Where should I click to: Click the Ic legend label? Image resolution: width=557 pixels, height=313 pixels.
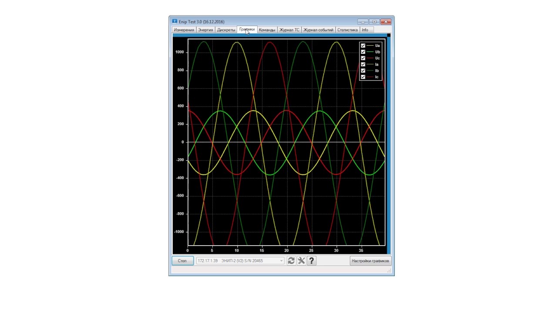tap(377, 77)
